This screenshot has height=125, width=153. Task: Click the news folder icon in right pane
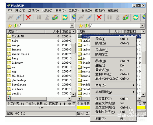pos(80,80)
